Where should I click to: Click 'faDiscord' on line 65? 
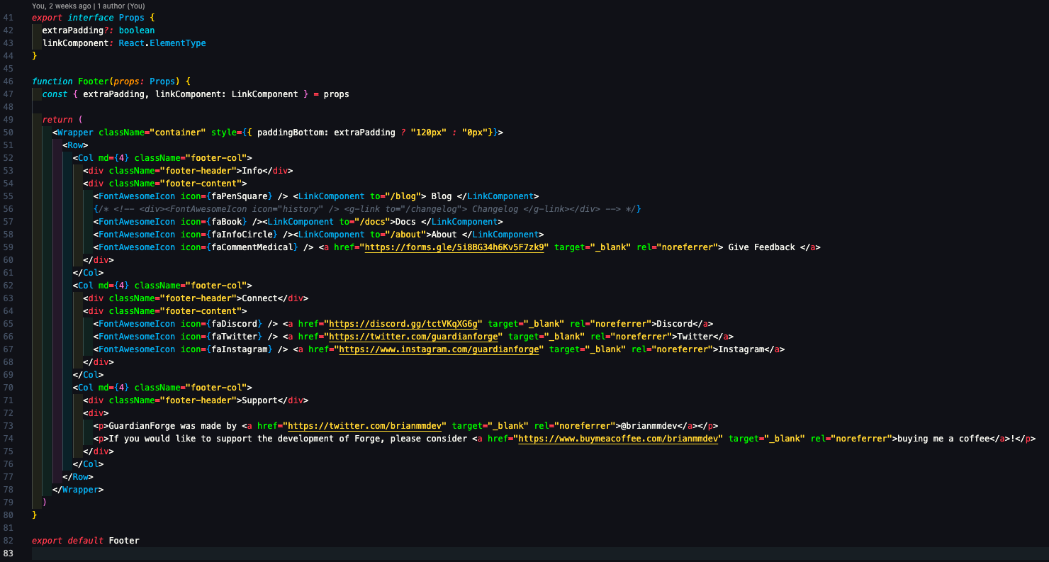pos(235,324)
